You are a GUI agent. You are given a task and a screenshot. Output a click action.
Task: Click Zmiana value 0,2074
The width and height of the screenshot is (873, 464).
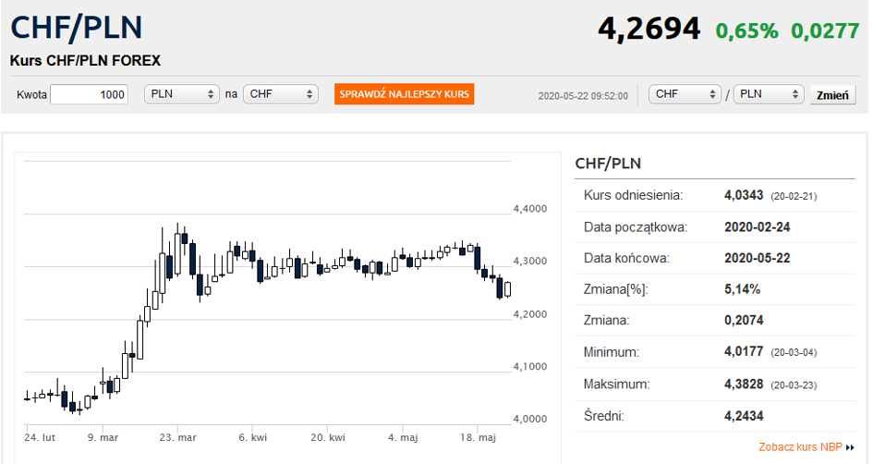(x=744, y=321)
